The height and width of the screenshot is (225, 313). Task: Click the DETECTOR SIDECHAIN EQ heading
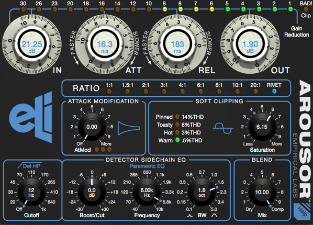pos(146,160)
